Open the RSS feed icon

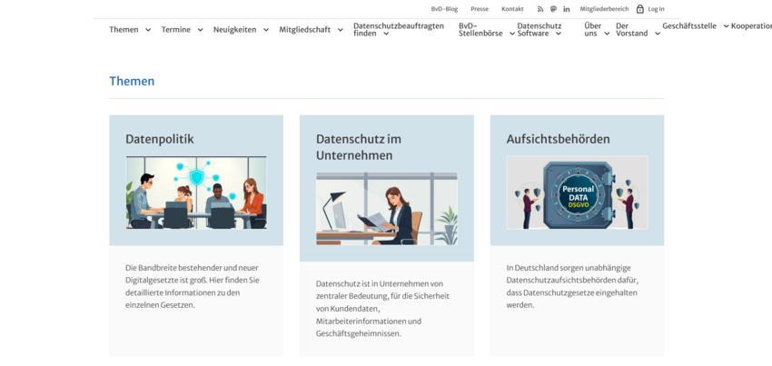540,9
